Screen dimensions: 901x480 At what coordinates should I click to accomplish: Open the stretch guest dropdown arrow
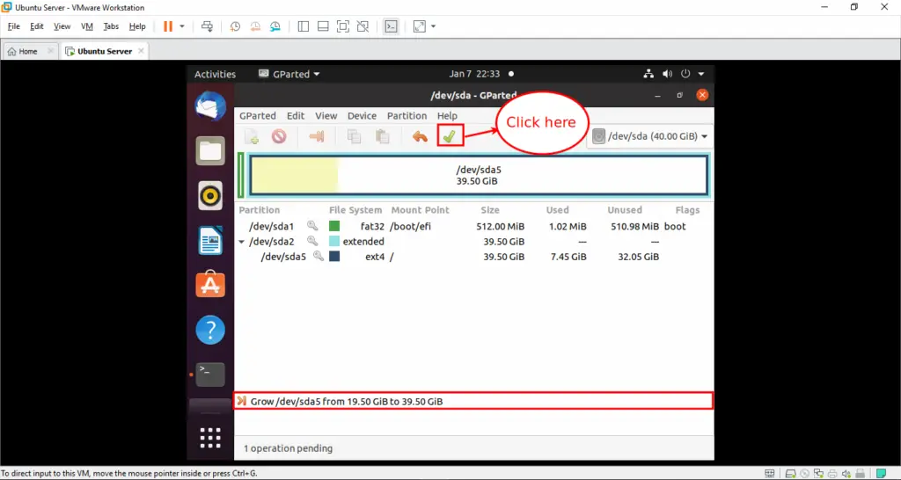(433, 26)
